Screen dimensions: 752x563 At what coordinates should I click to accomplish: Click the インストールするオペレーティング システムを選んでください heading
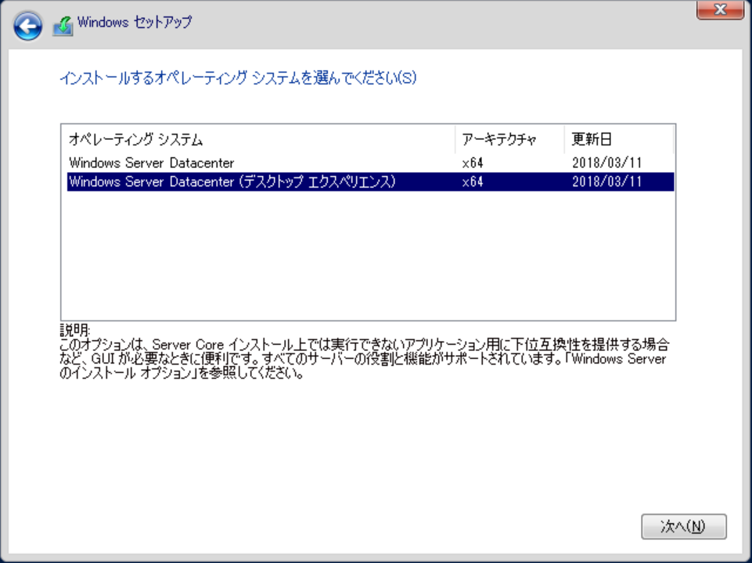[238, 77]
